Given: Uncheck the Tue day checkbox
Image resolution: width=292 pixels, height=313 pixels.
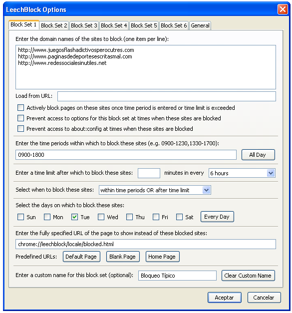Looking at the screenshot, I should pos(74,217).
